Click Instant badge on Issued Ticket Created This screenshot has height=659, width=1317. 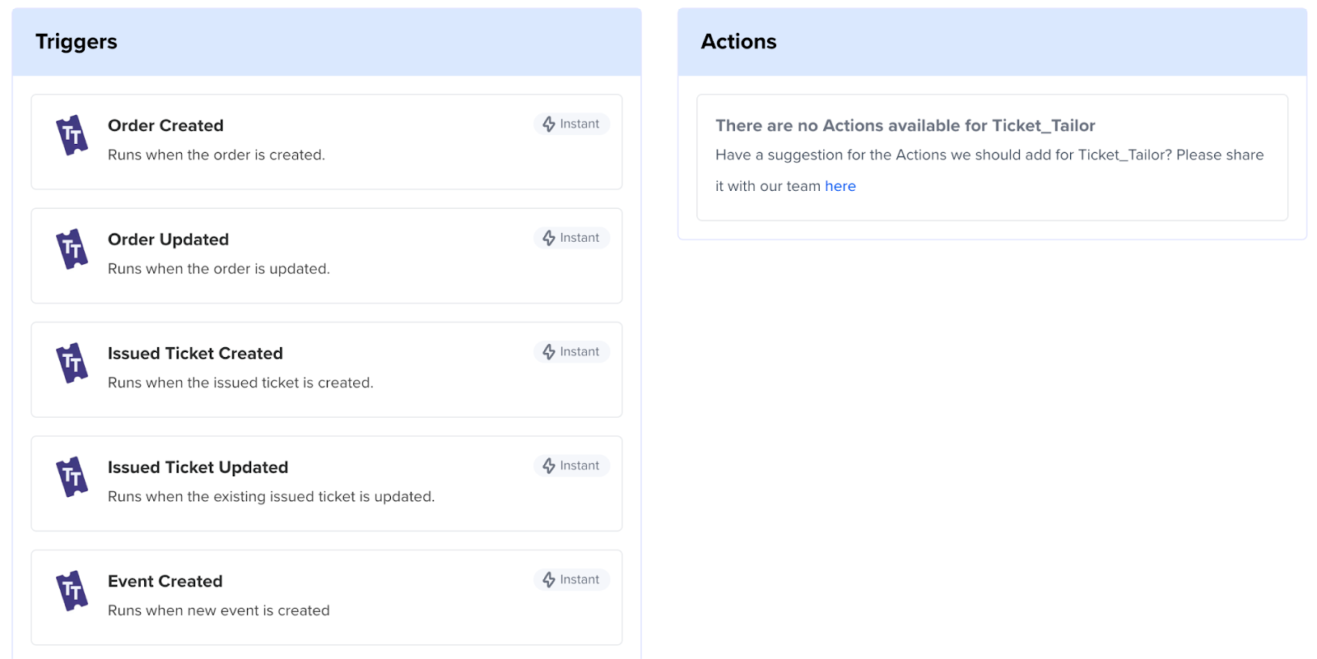[571, 352]
